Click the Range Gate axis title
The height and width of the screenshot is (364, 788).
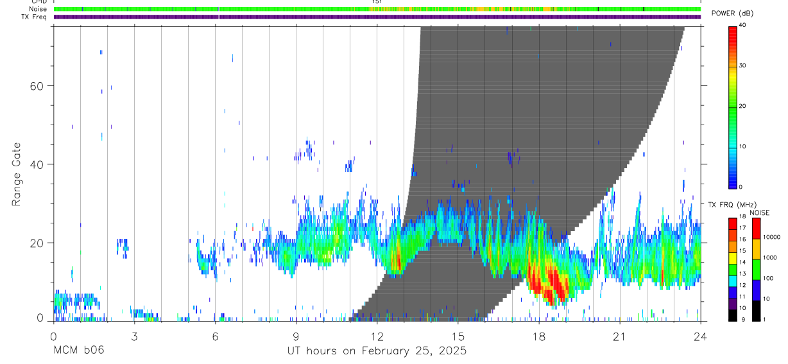17,175
